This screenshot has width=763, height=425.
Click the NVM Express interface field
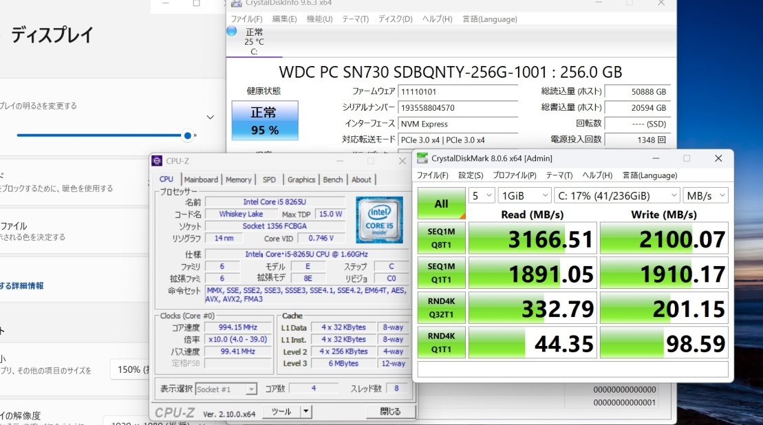point(458,124)
